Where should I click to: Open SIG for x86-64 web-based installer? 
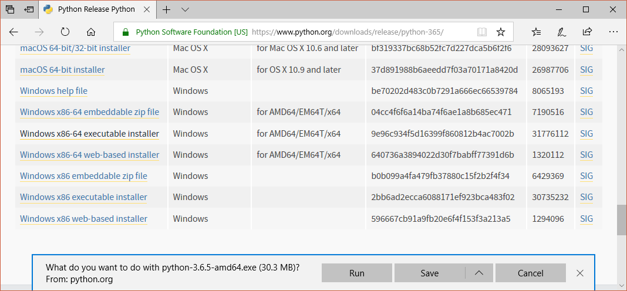[586, 155]
